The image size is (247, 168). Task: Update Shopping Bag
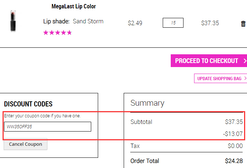coord(220,78)
